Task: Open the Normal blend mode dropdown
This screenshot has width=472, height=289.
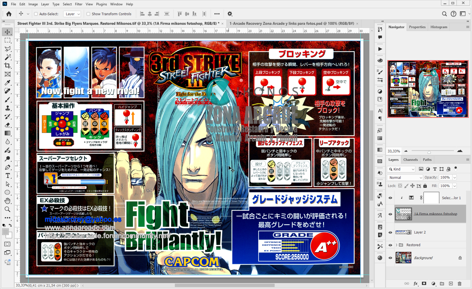Action: pos(405,177)
